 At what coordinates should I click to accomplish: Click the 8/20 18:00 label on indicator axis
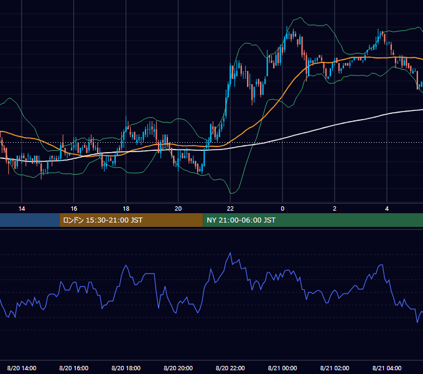[x=126, y=368]
